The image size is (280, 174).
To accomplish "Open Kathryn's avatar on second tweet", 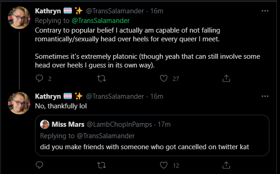I will [19, 103].
